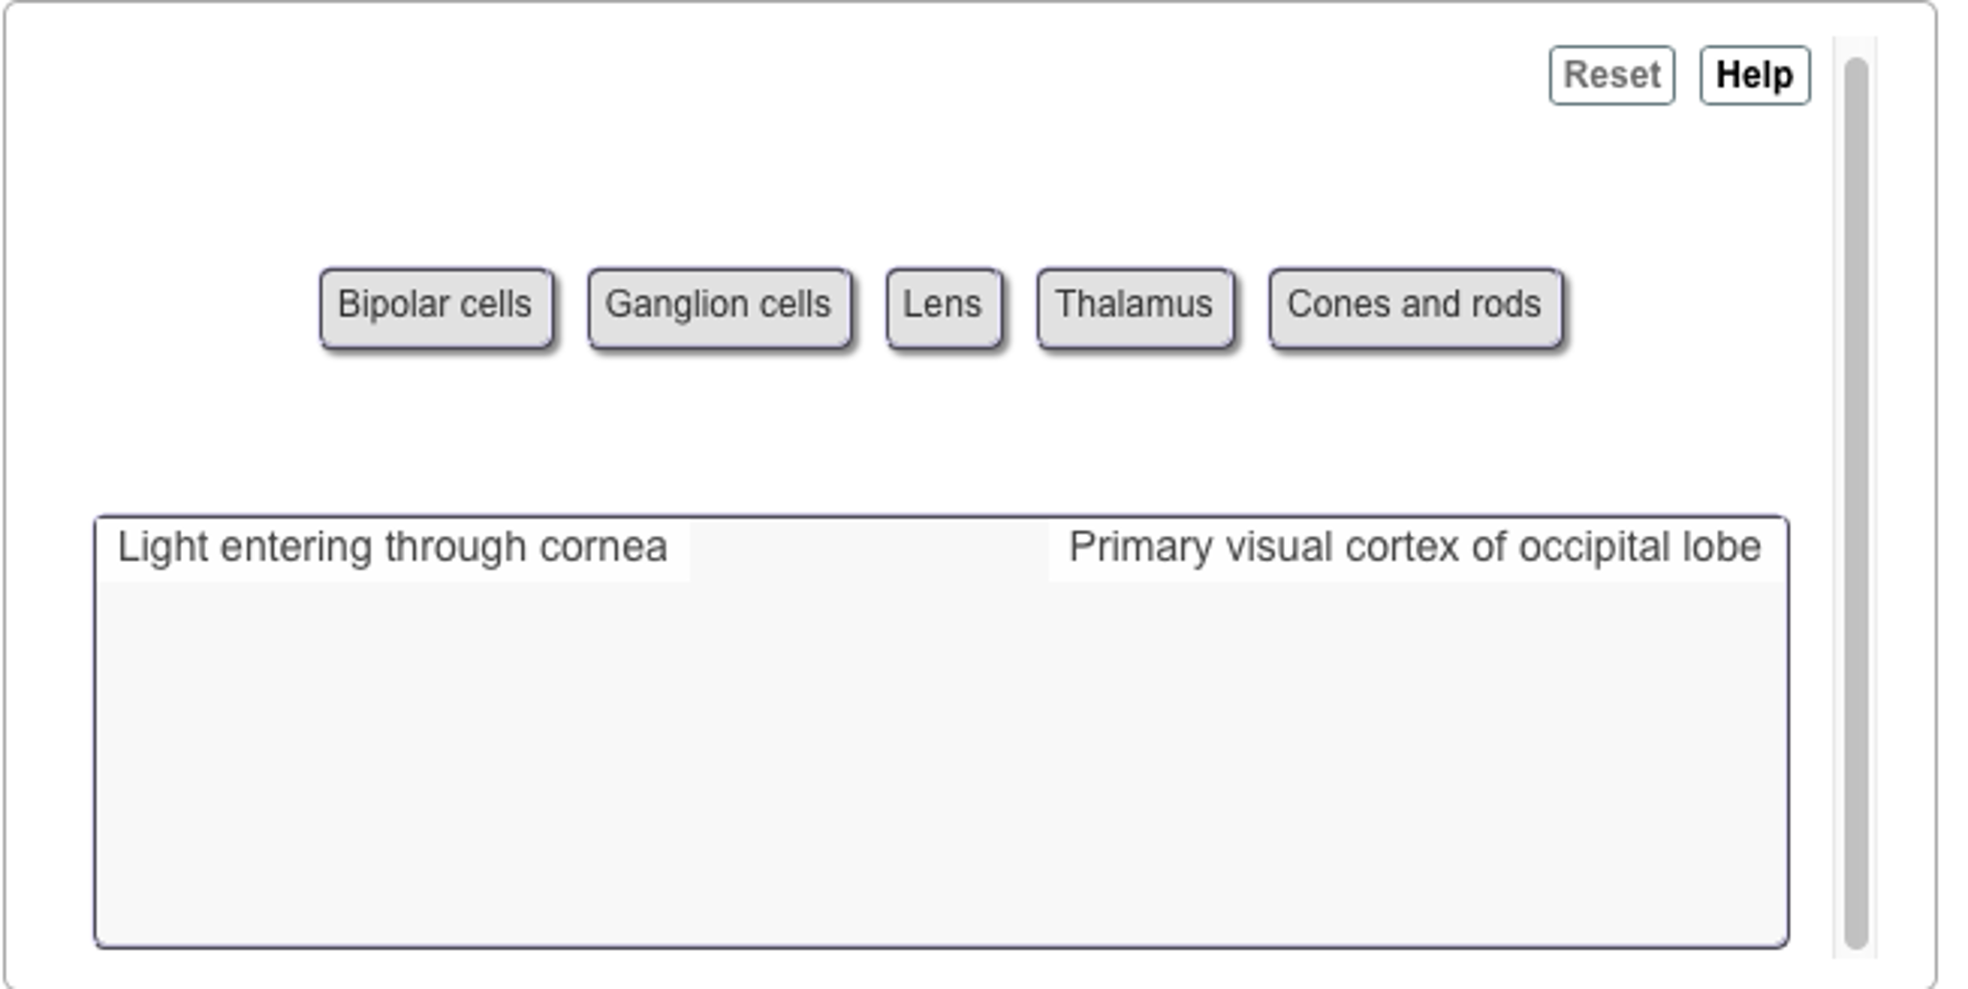Click the scrollbar track above the thumb
Screen dimensions: 1968x989
click(1856, 46)
